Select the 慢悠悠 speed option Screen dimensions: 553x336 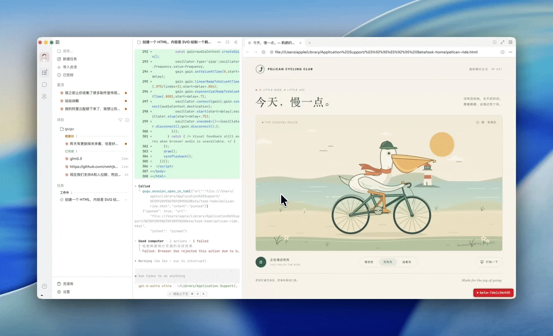[x=369, y=262]
